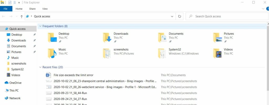Click the pin icon beside Downloads in sidebar
The height and width of the screenshot is (105, 269).
[x=34, y=40]
